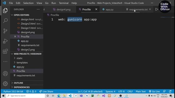This screenshot has height=98, width=175.
Task: Collapse the WEB PROJECTS_VIDEONO9 folder section
Action: point(28,54)
